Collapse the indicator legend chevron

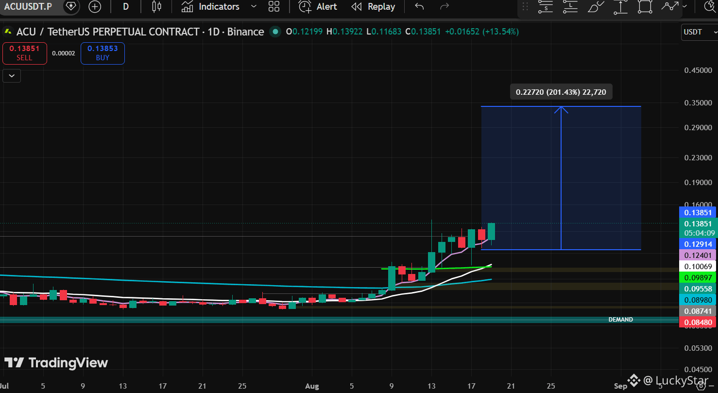tap(12, 76)
